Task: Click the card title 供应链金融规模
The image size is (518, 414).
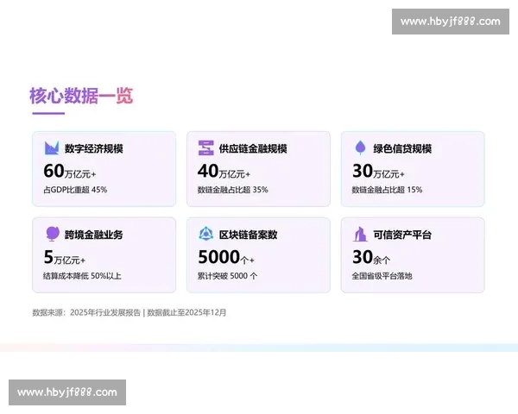Action: (x=253, y=148)
